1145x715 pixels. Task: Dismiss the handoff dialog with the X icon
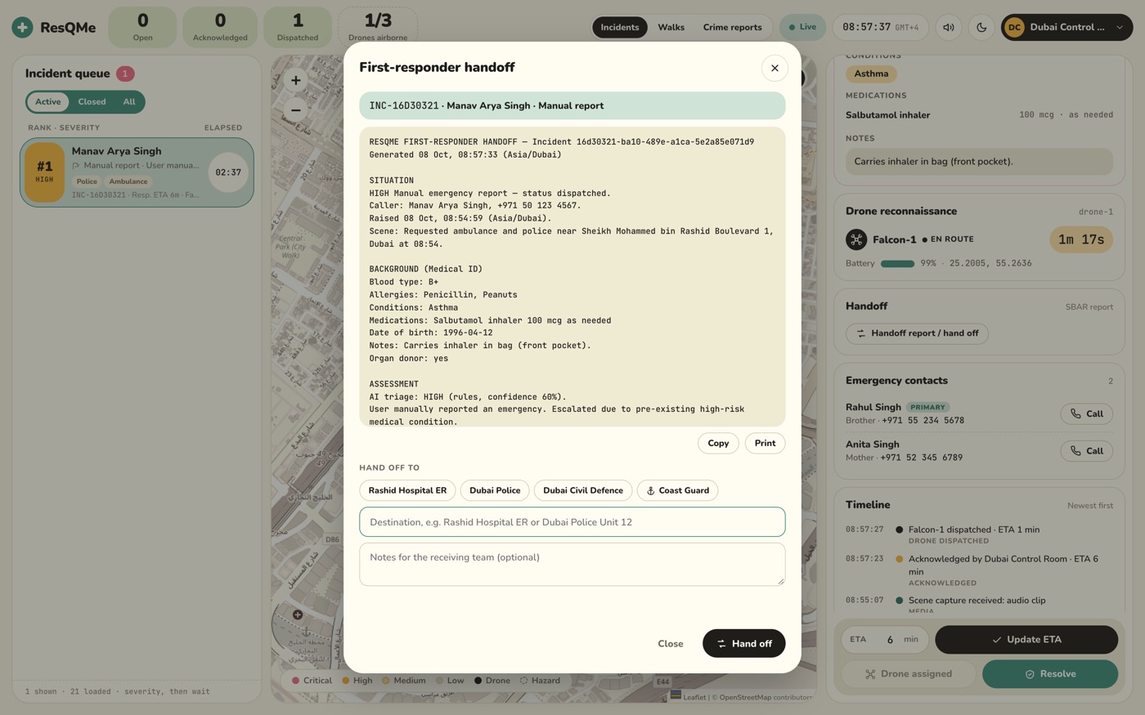[775, 68]
